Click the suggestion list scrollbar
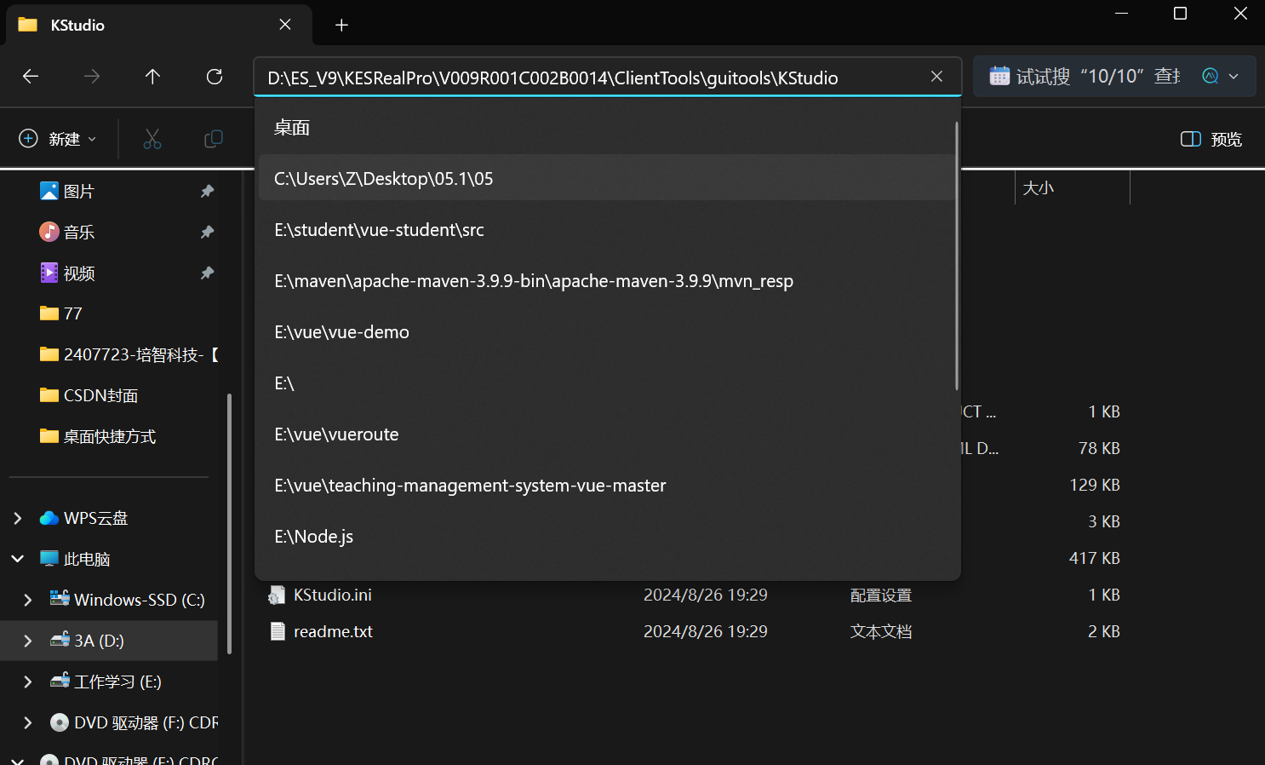Viewport: 1265px width, 765px height. click(x=957, y=256)
